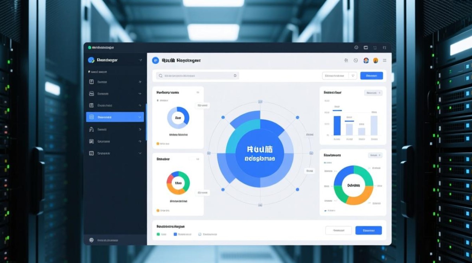Expand the last sidebar item's chevron
Image resolution: width=472 pixels, height=263 pixels.
(x=140, y=153)
